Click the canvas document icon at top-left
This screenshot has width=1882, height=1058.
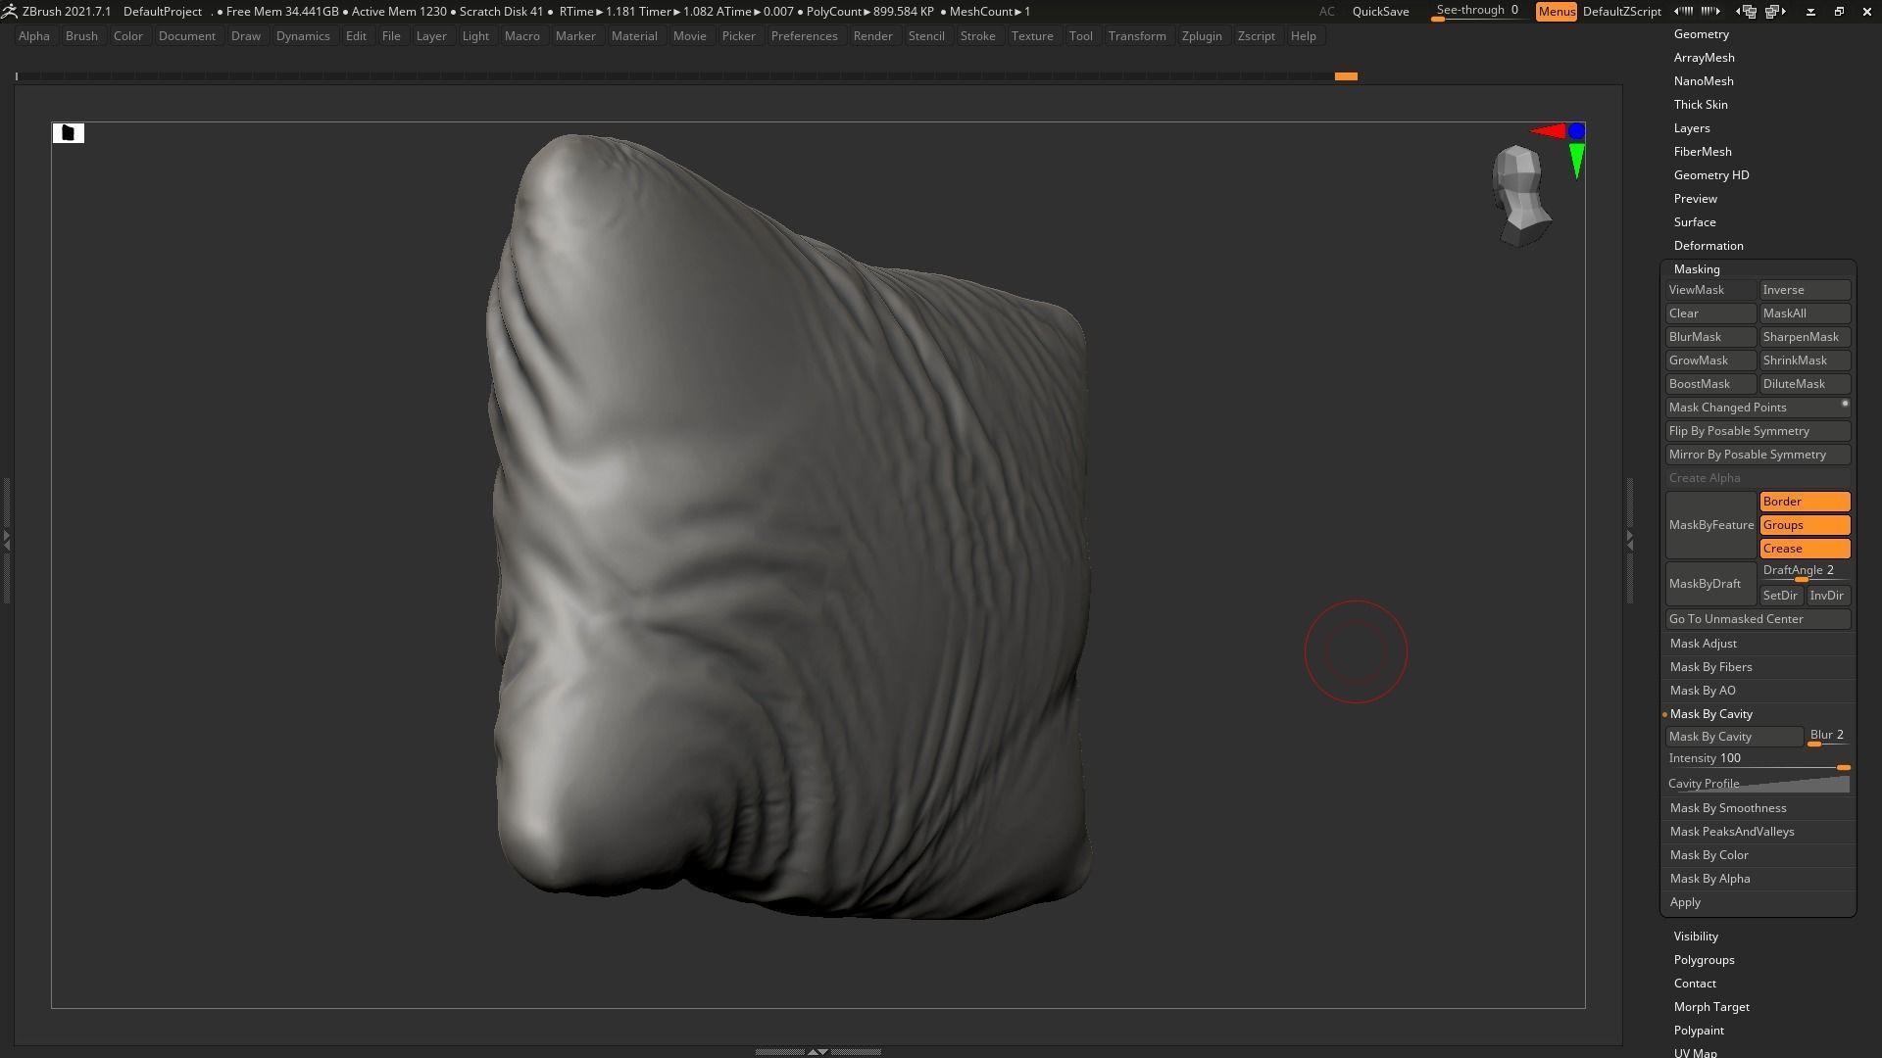coord(69,132)
